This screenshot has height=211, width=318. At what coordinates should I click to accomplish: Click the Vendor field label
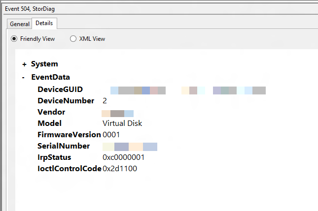[x=51, y=112]
